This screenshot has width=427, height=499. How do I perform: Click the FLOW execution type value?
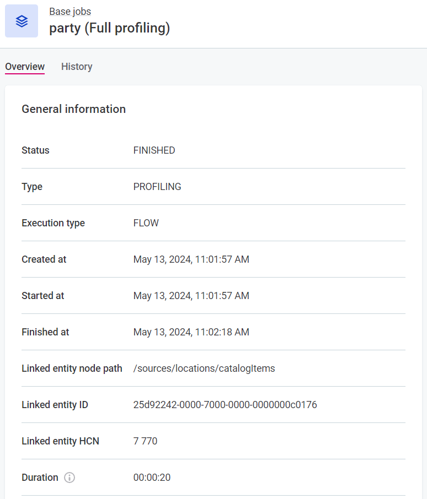click(145, 223)
